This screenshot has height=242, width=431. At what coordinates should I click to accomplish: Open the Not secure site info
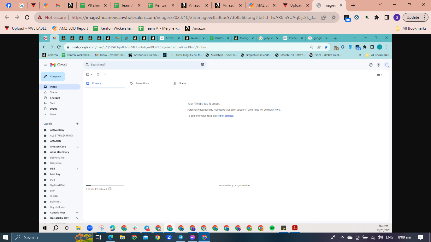tap(52, 18)
